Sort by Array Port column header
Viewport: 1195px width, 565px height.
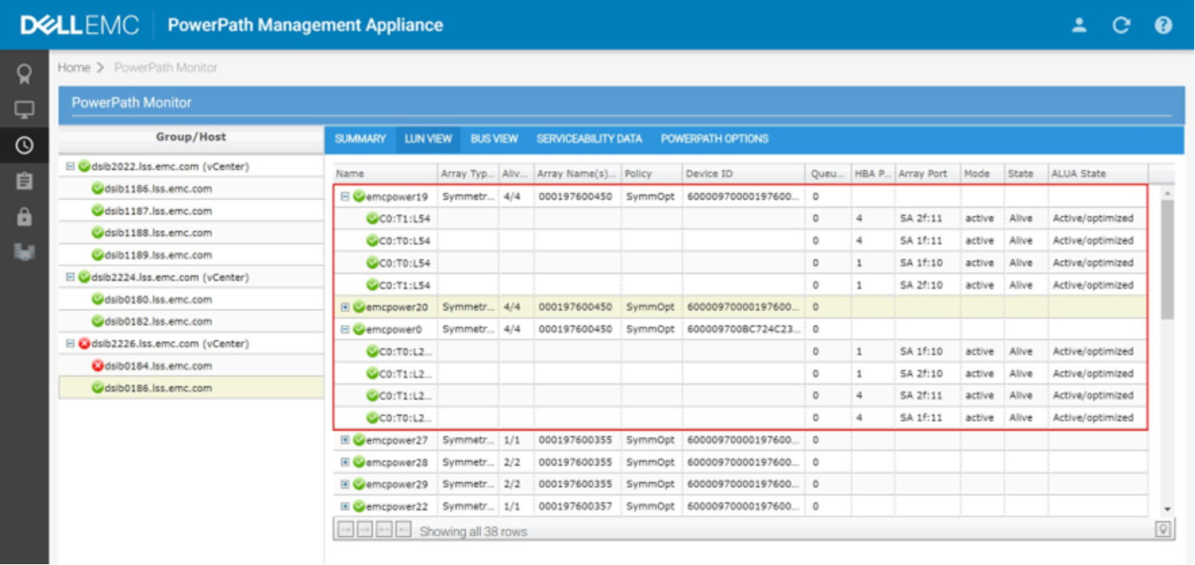pyautogui.click(x=927, y=173)
